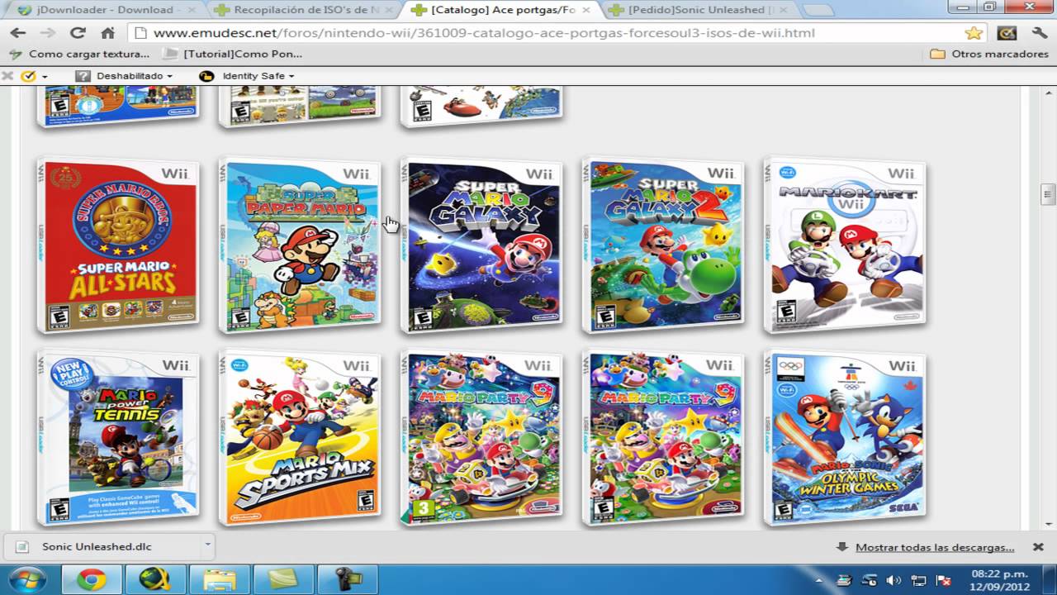Open the browser home page
This screenshot has height=595, width=1057.
tap(107, 33)
